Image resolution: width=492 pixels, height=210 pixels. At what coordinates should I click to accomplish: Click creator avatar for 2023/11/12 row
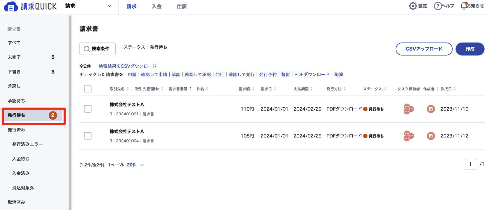point(431,136)
